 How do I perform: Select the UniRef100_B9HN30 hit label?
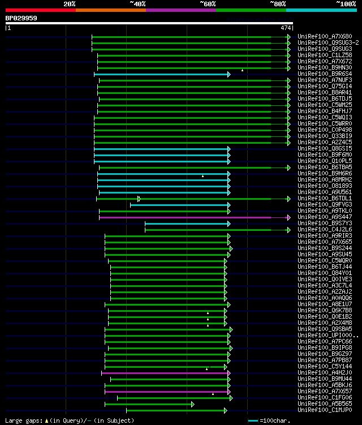click(325, 68)
